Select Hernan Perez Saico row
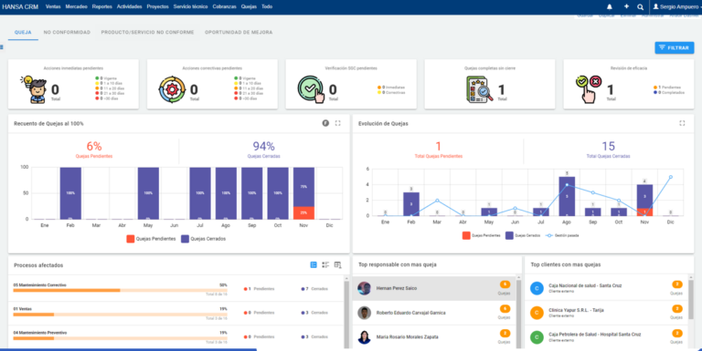The width and height of the screenshot is (702, 351). (x=434, y=288)
